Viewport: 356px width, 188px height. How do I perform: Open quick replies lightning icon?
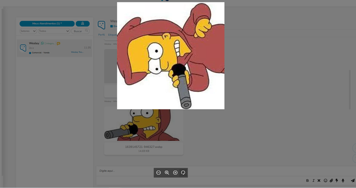pos(337,180)
